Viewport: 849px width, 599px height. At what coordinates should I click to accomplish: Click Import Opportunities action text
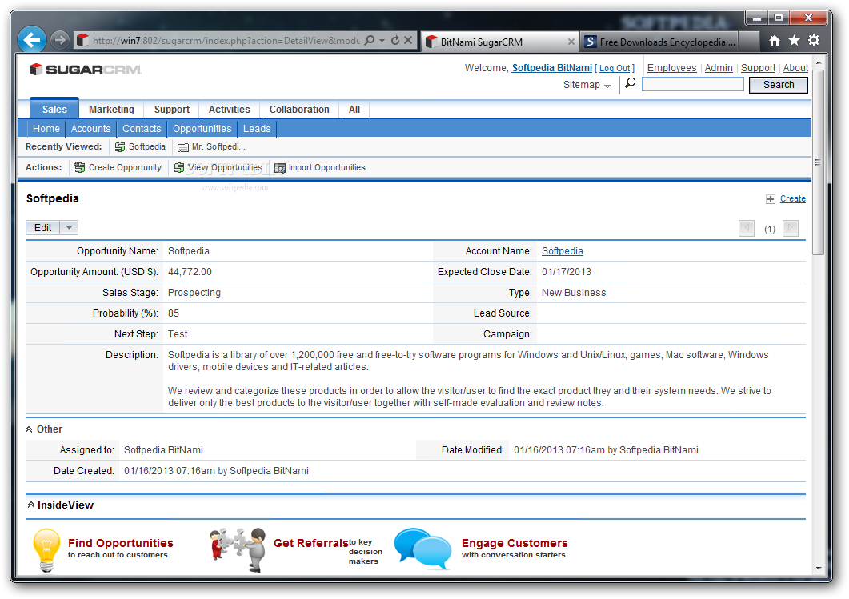click(327, 168)
